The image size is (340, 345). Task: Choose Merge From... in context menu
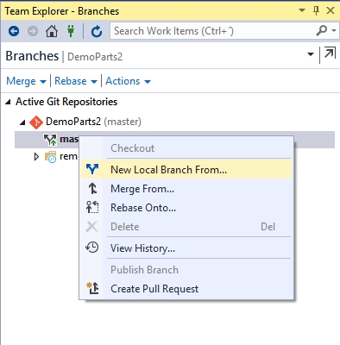click(x=186, y=189)
